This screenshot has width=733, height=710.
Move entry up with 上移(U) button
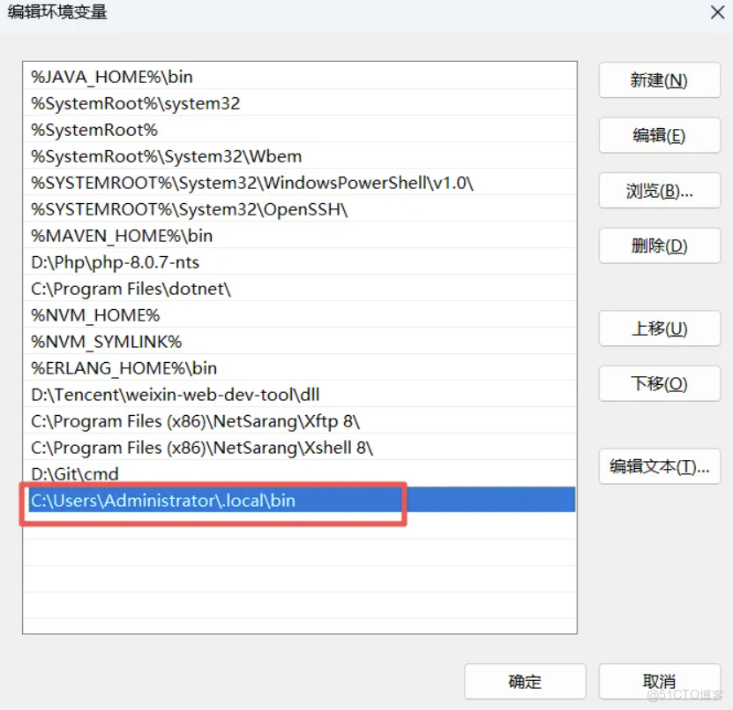tap(659, 329)
